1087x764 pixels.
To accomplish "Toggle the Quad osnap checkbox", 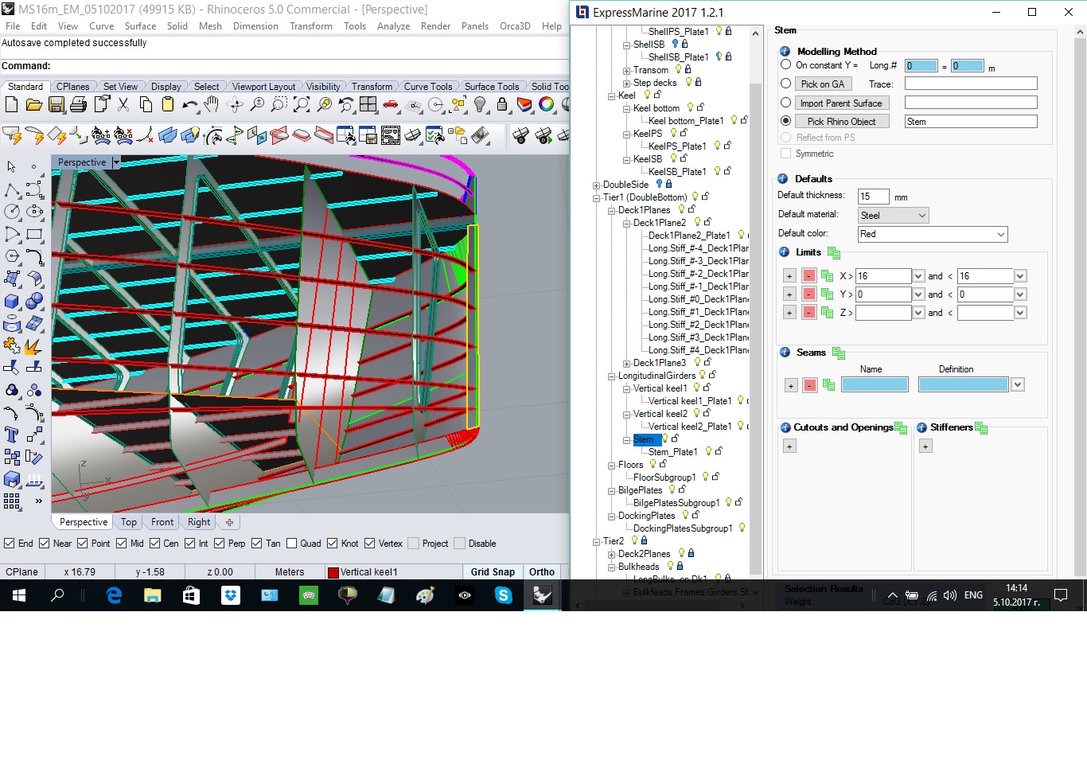I will [292, 544].
